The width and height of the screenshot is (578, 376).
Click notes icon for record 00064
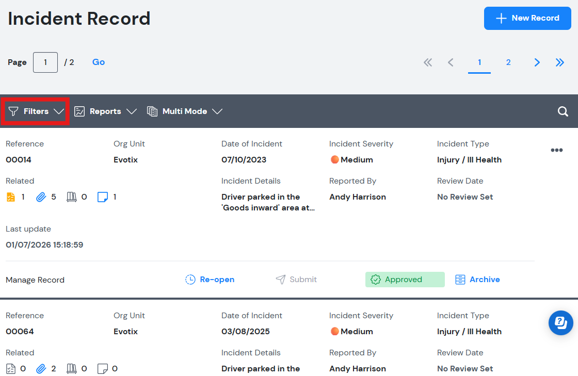point(103,369)
